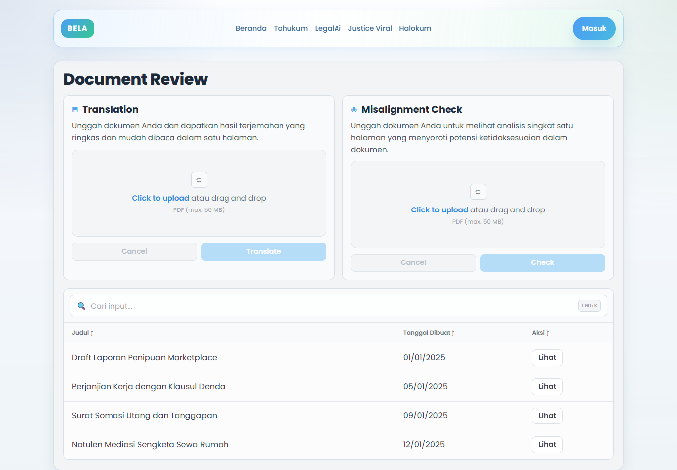Click the BELA logo badge

click(x=77, y=28)
